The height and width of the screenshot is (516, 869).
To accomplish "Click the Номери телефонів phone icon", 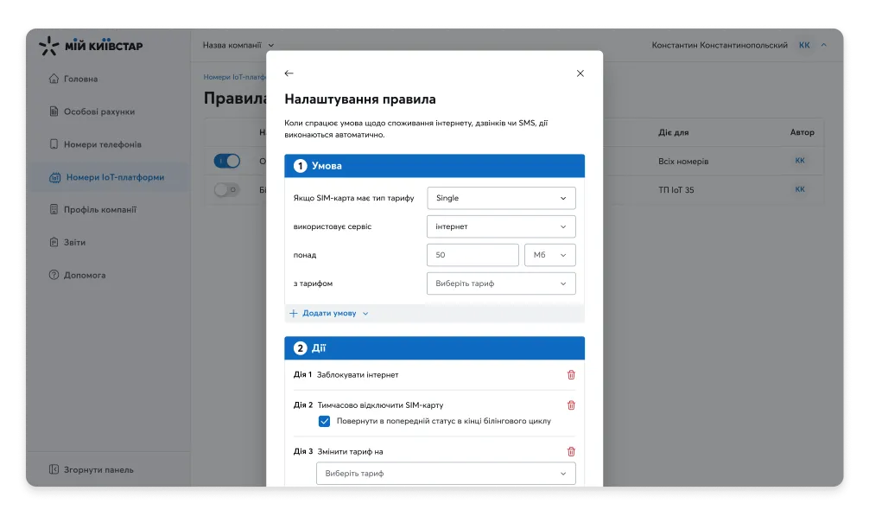I will (54, 144).
